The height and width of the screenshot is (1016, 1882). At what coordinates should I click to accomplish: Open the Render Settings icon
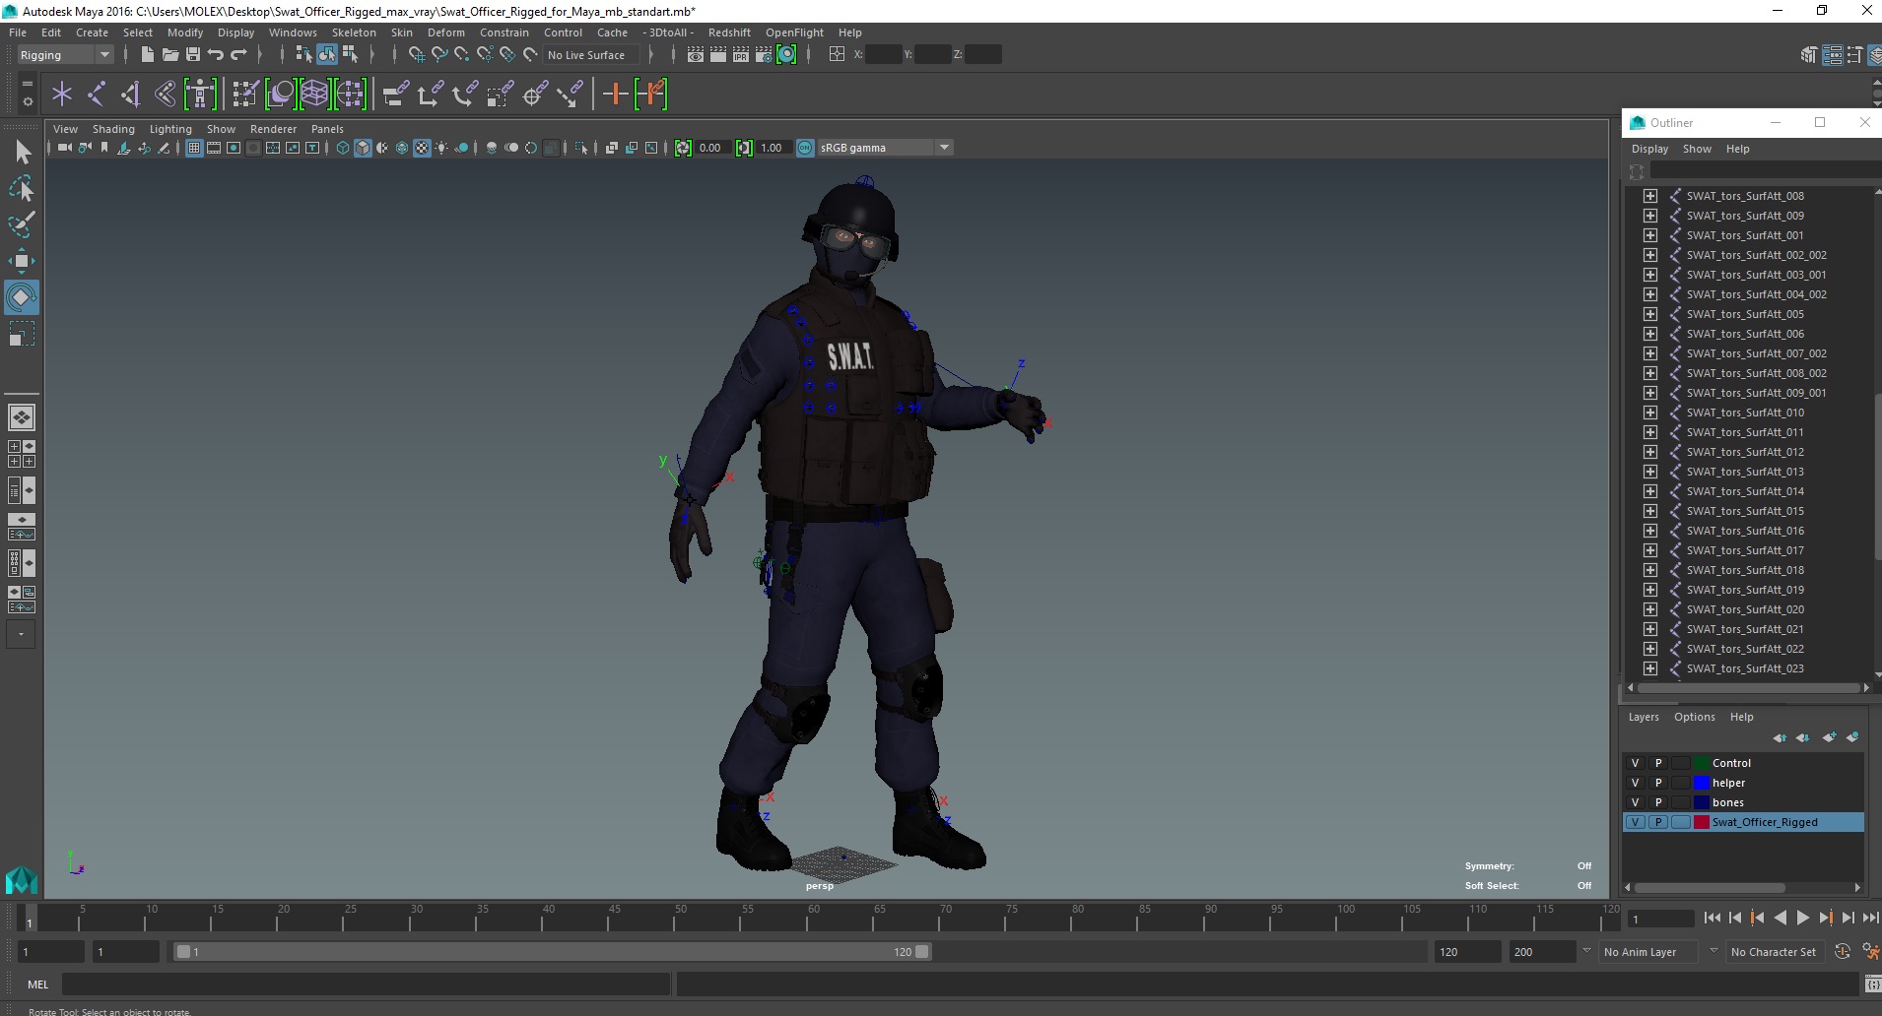pos(764,54)
